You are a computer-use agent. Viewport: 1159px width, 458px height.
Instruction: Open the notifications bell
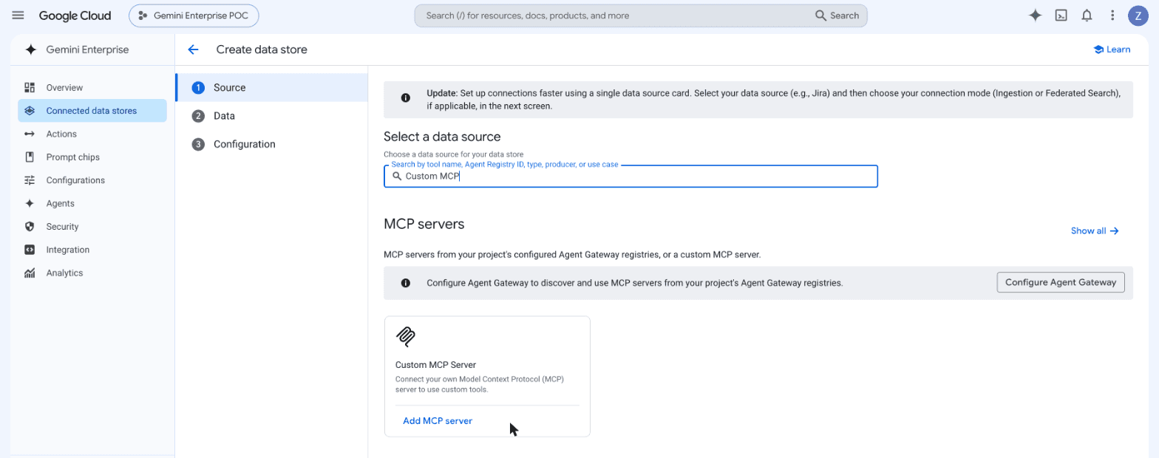click(1087, 16)
